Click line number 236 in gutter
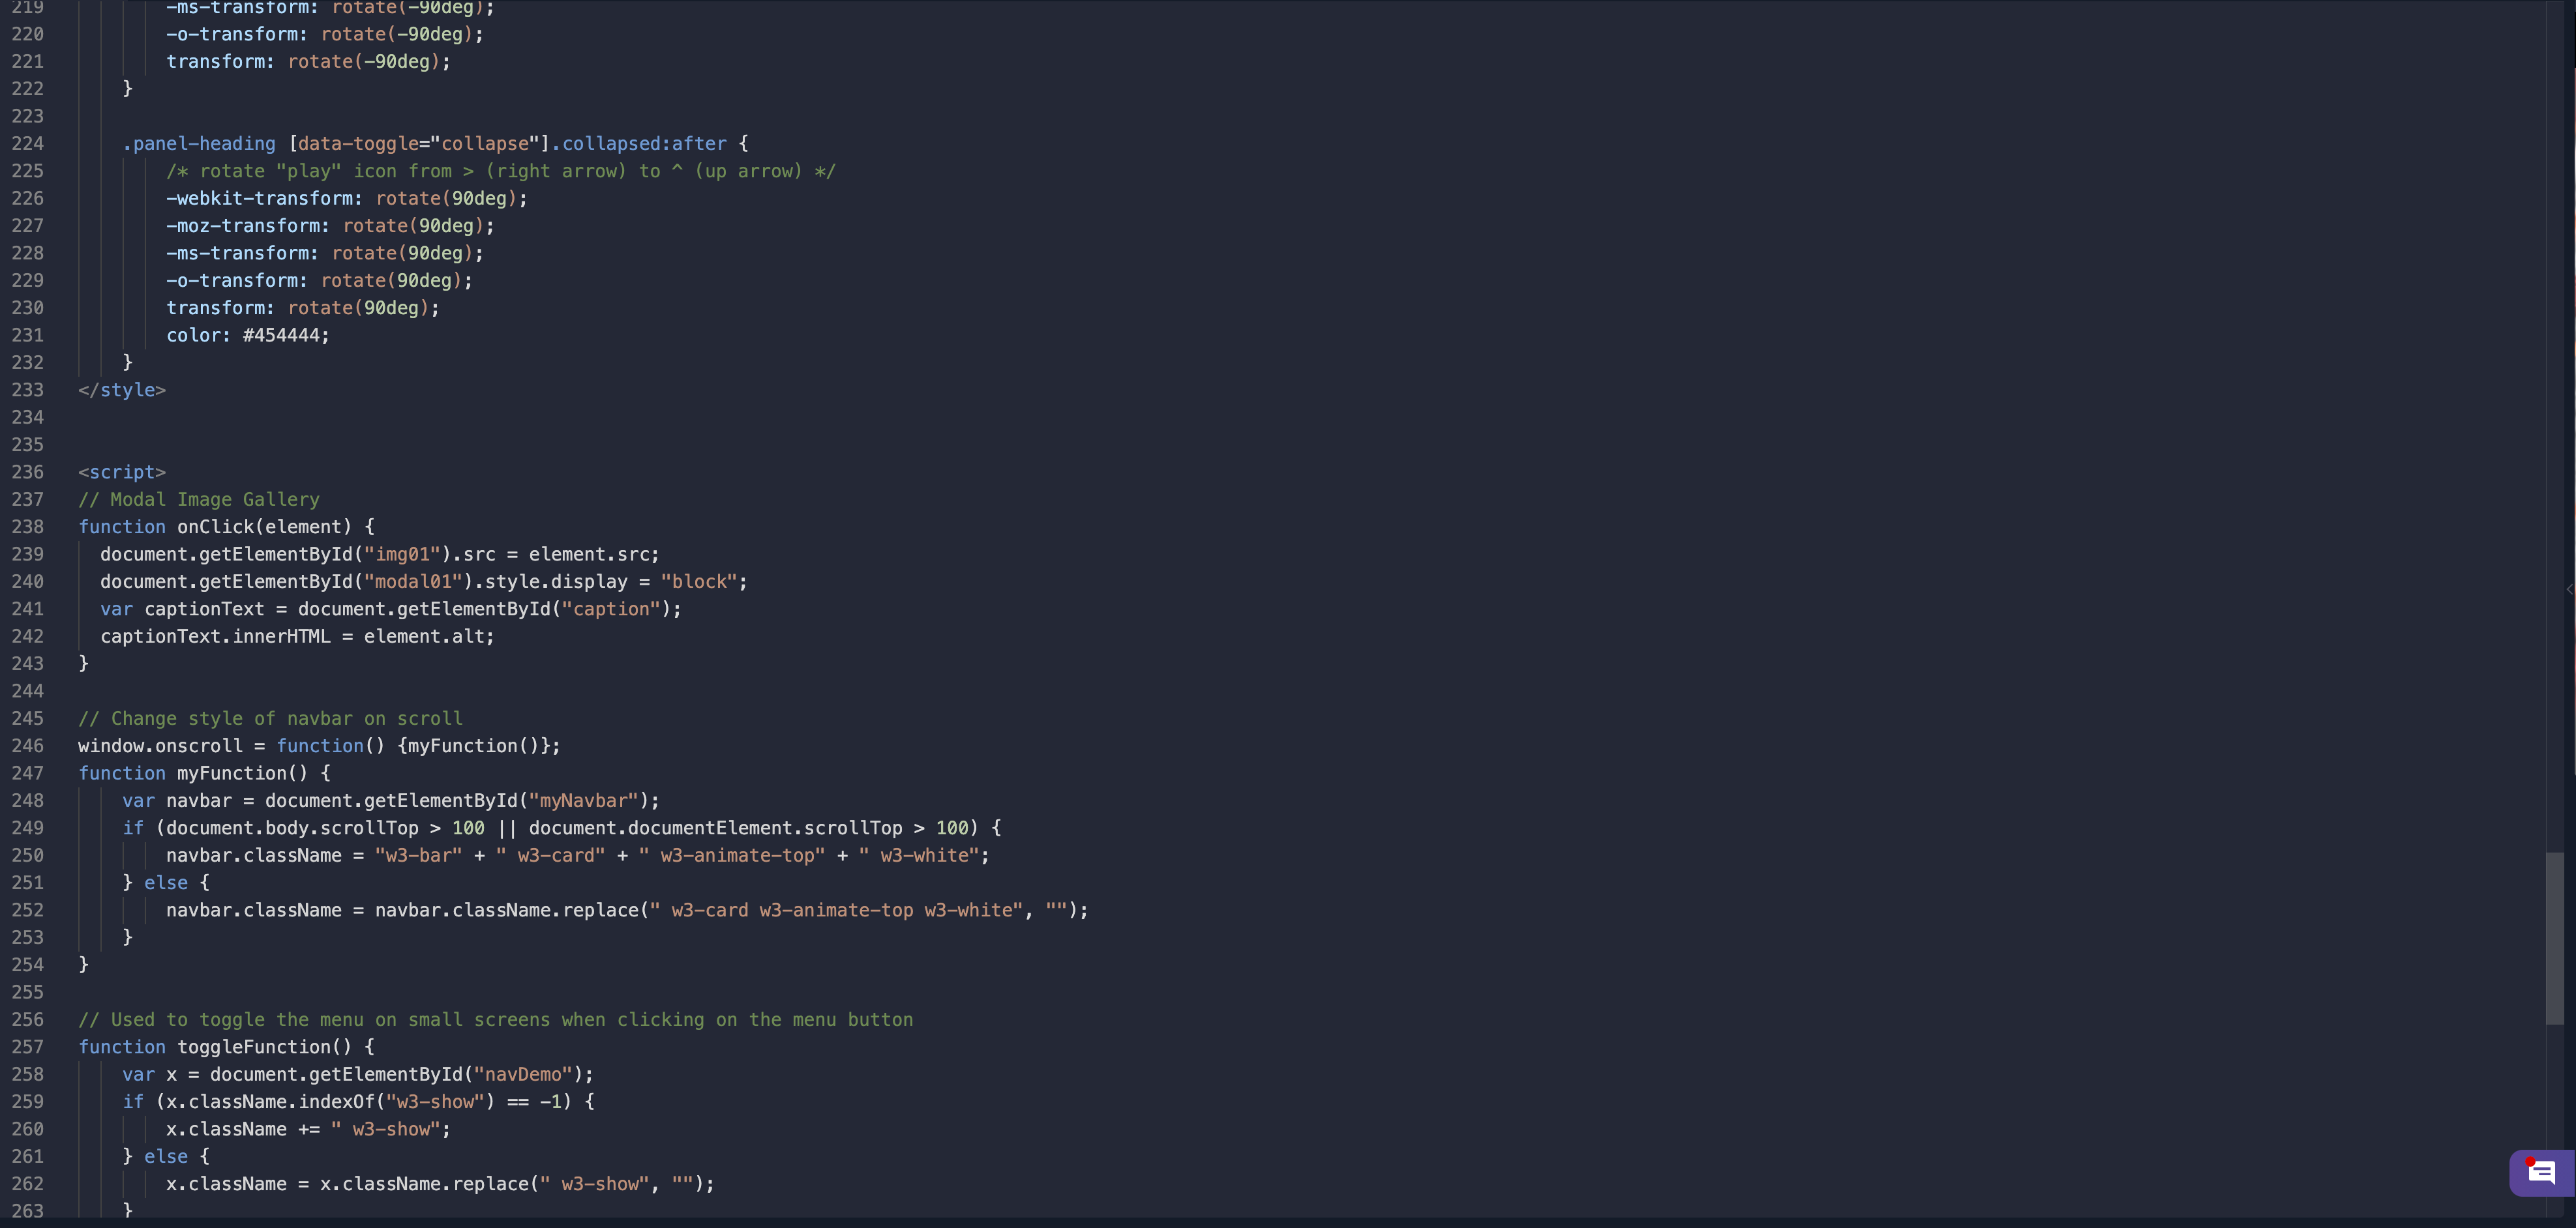The height and width of the screenshot is (1228, 2576). point(27,472)
